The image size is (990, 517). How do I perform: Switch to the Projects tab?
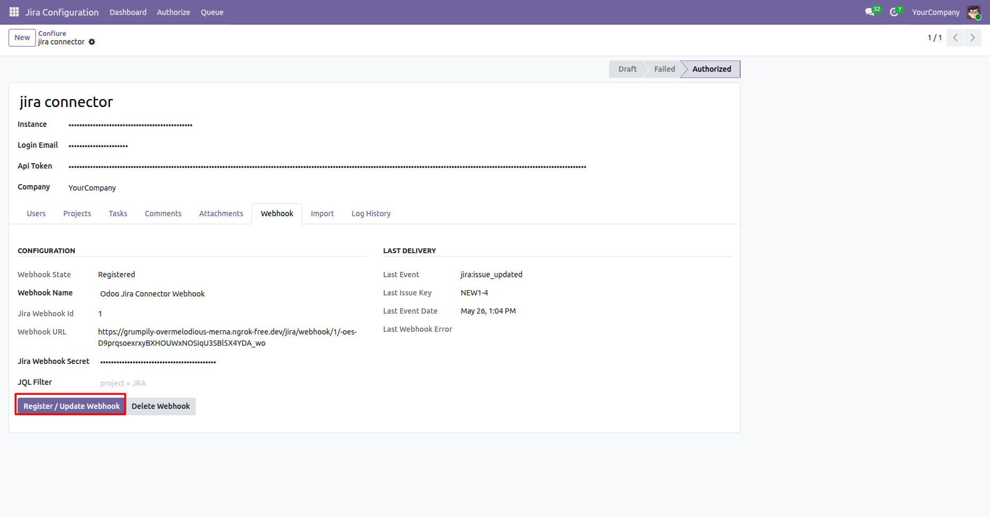[x=77, y=214]
